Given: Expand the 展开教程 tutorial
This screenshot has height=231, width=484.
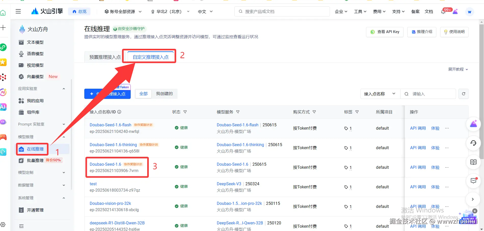Looking at the screenshot, I should pyautogui.click(x=458, y=69).
